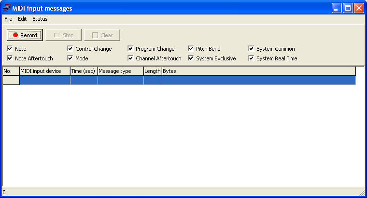Image resolution: width=367 pixels, height=198 pixels.
Task: Uncheck the System Real Time checkbox
Action: click(x=251, y=58)
